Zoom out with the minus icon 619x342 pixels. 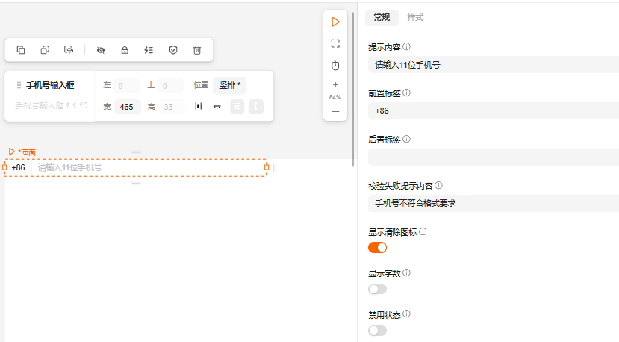pyautogui.click(x=335, y=112)
